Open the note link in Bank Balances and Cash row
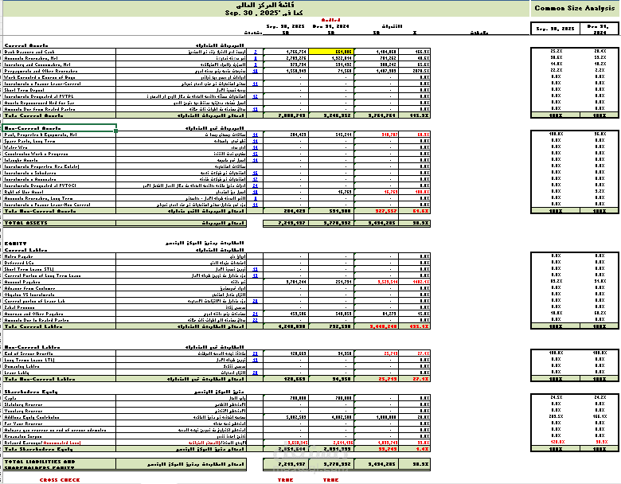This screenshot has width=621, height=484. [x=256, y=52]
